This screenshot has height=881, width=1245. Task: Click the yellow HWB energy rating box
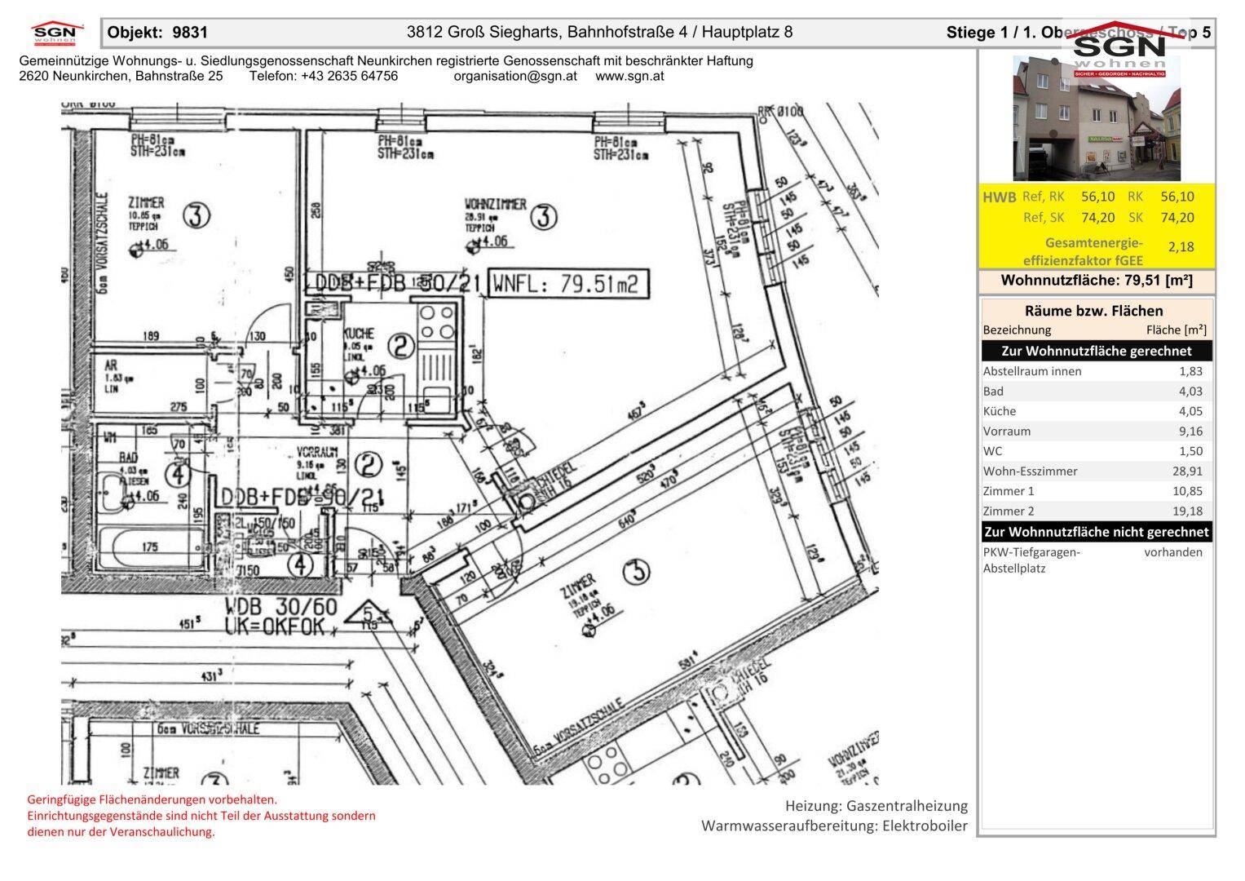pos(1096,226)
